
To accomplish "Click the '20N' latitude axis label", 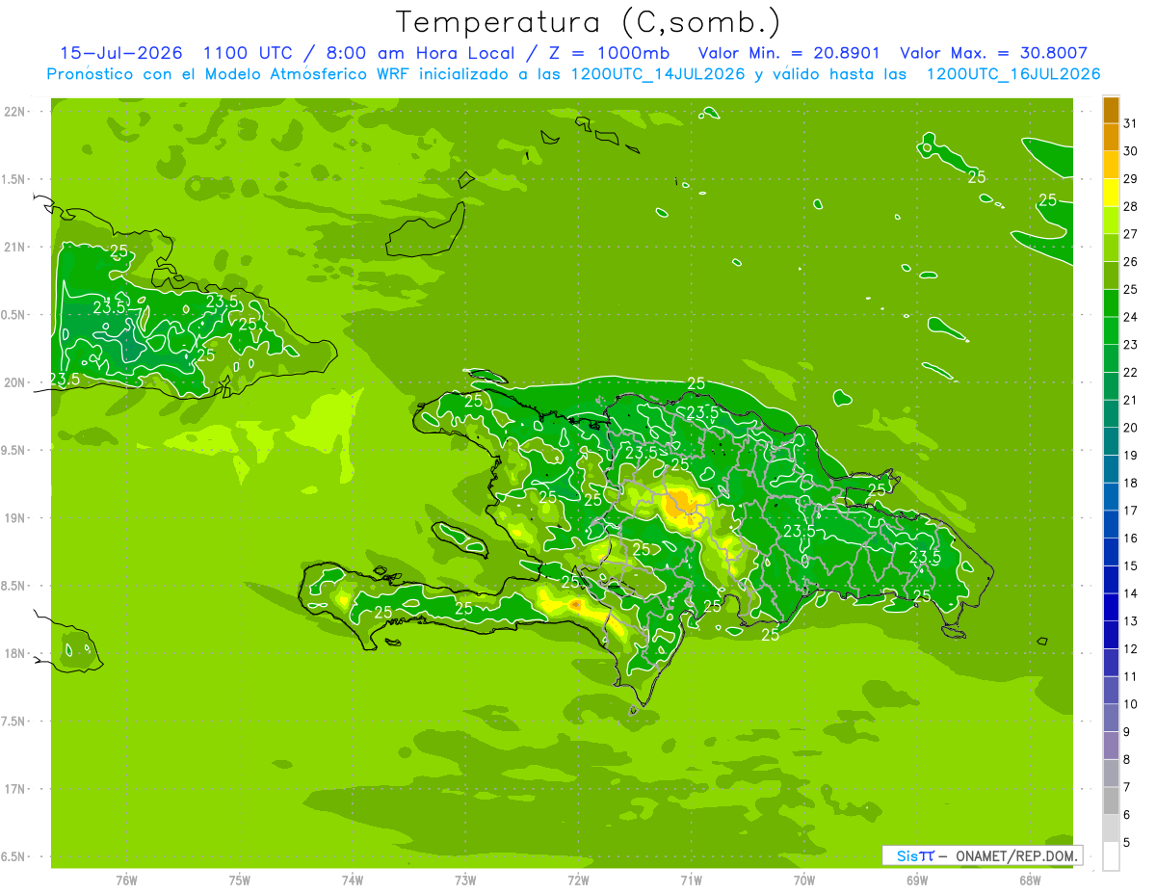I will tap(15, 382).
